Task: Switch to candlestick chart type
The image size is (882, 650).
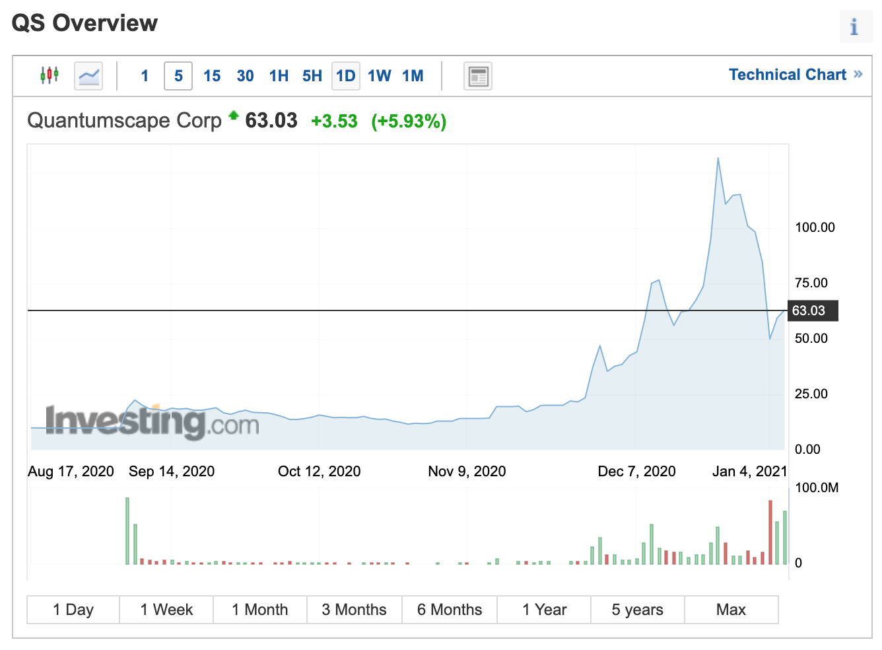Action: pos(50,75)
